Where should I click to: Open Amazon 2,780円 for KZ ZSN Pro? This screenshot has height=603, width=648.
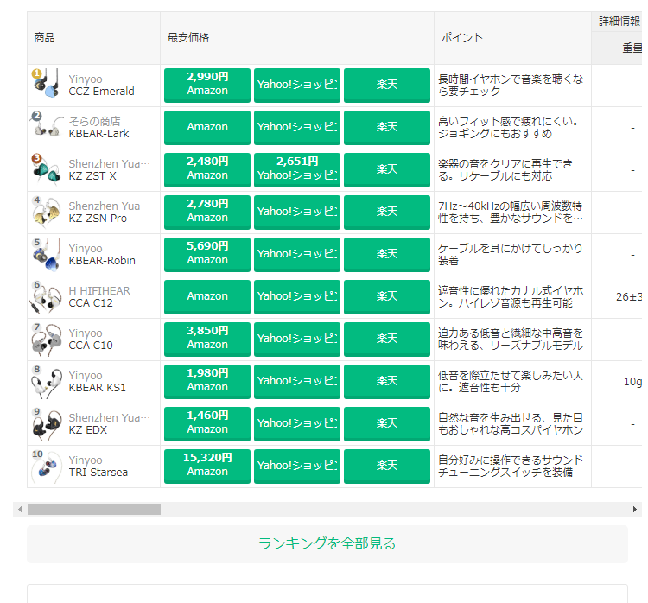click(207, 212)
